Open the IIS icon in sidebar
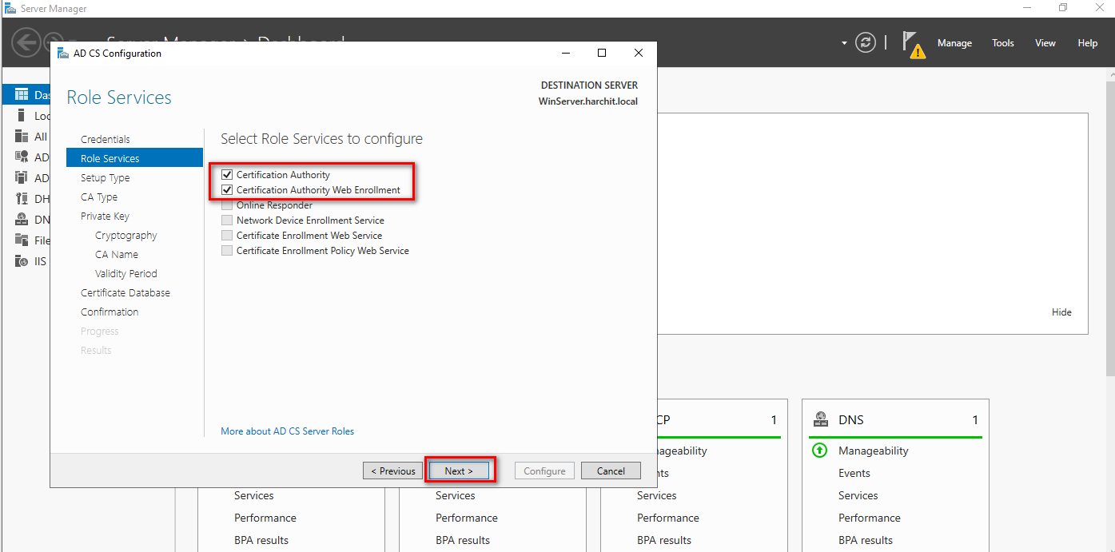This screenshot has width=1115, height=552. tap(22, 261)
